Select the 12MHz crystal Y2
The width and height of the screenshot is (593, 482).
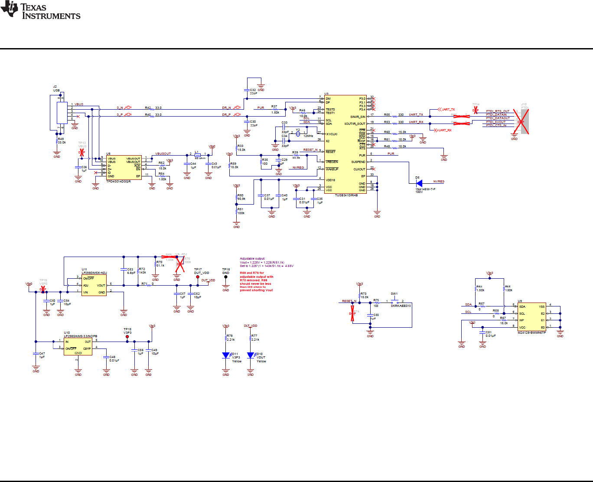(x=299, y=134)
